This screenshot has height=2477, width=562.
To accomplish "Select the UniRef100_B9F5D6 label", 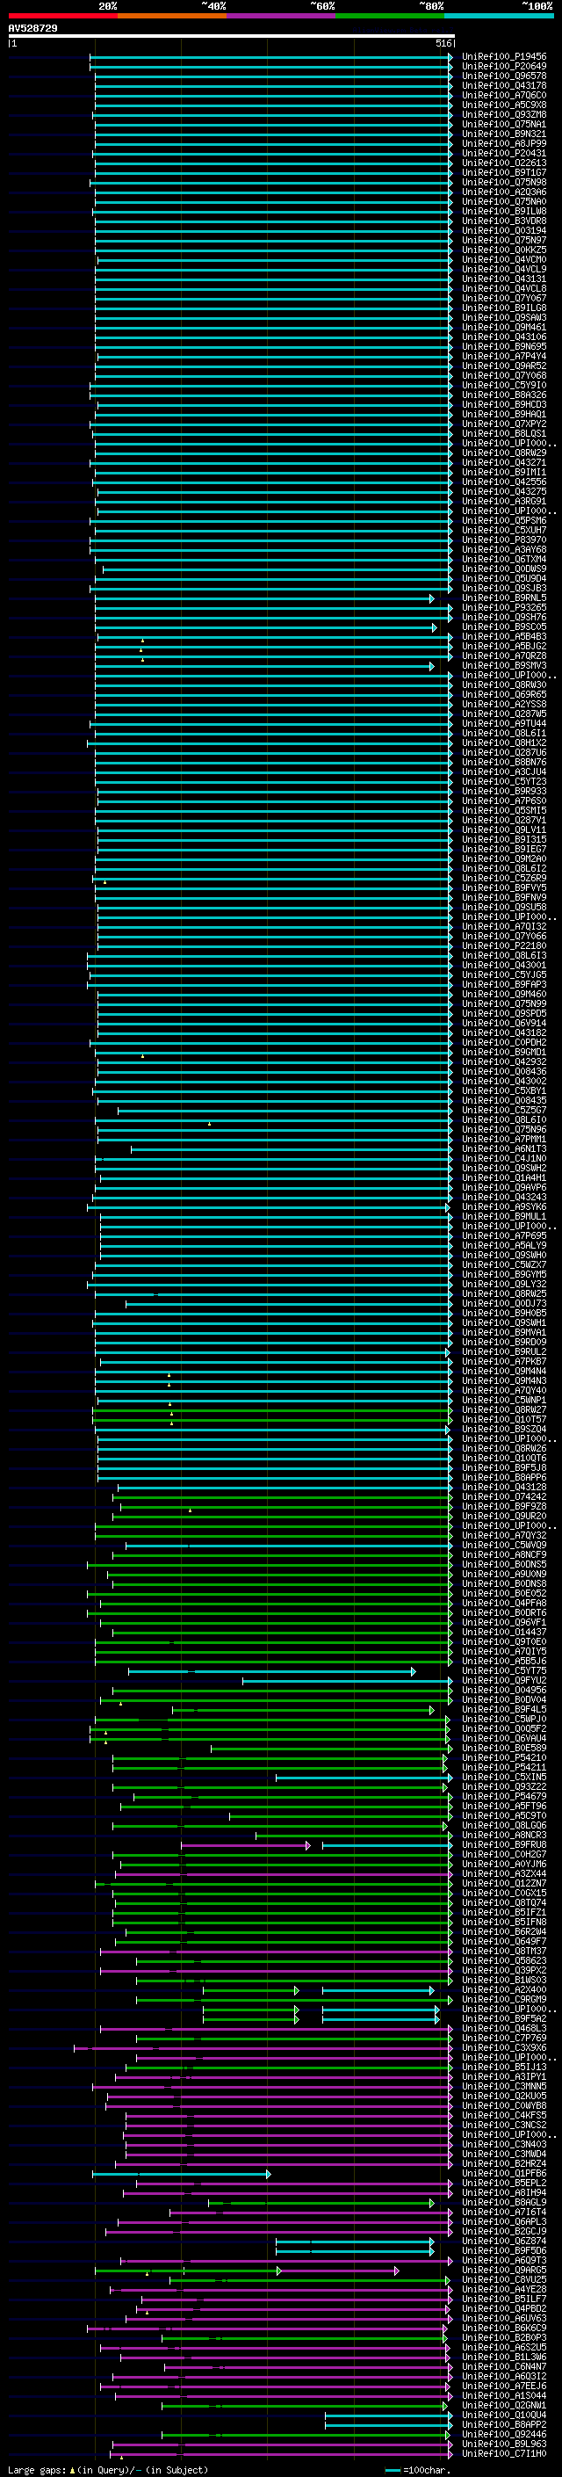I will (503, 2251).
